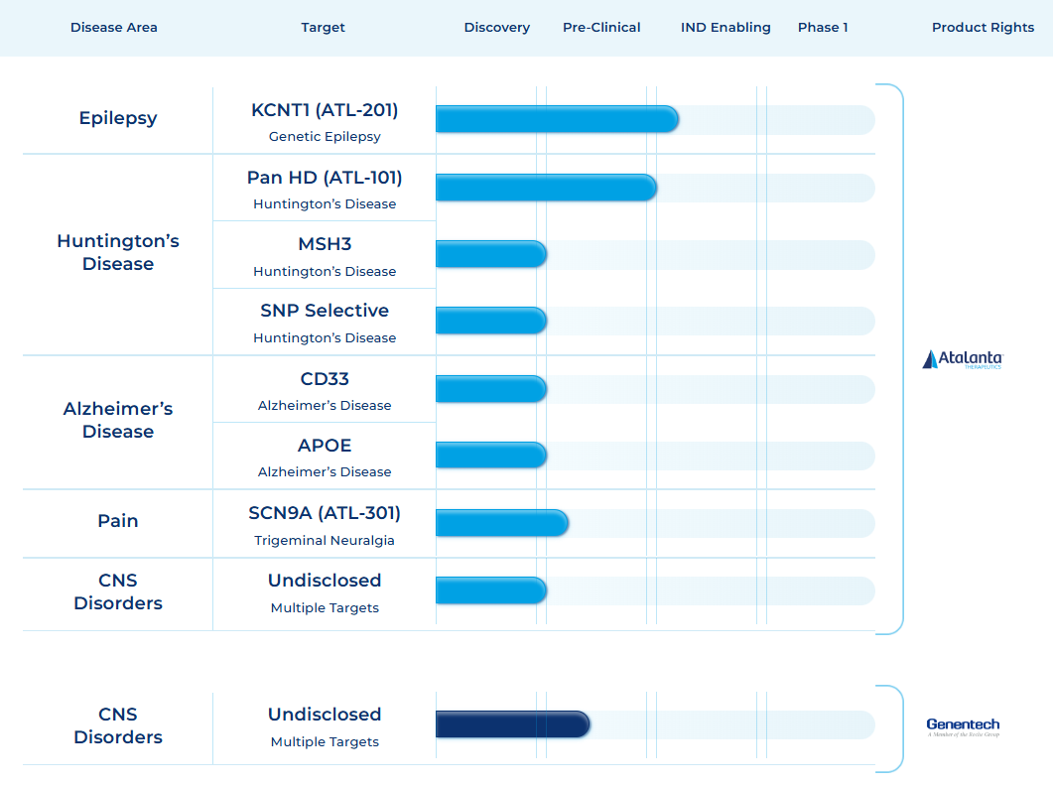This screenshot has width=1053, height=786.
Task: Click the IND Enabling header
Action: [x=725, y=28]
